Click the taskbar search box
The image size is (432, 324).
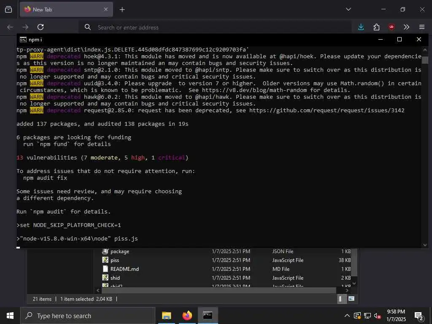(x=88, y=316)
